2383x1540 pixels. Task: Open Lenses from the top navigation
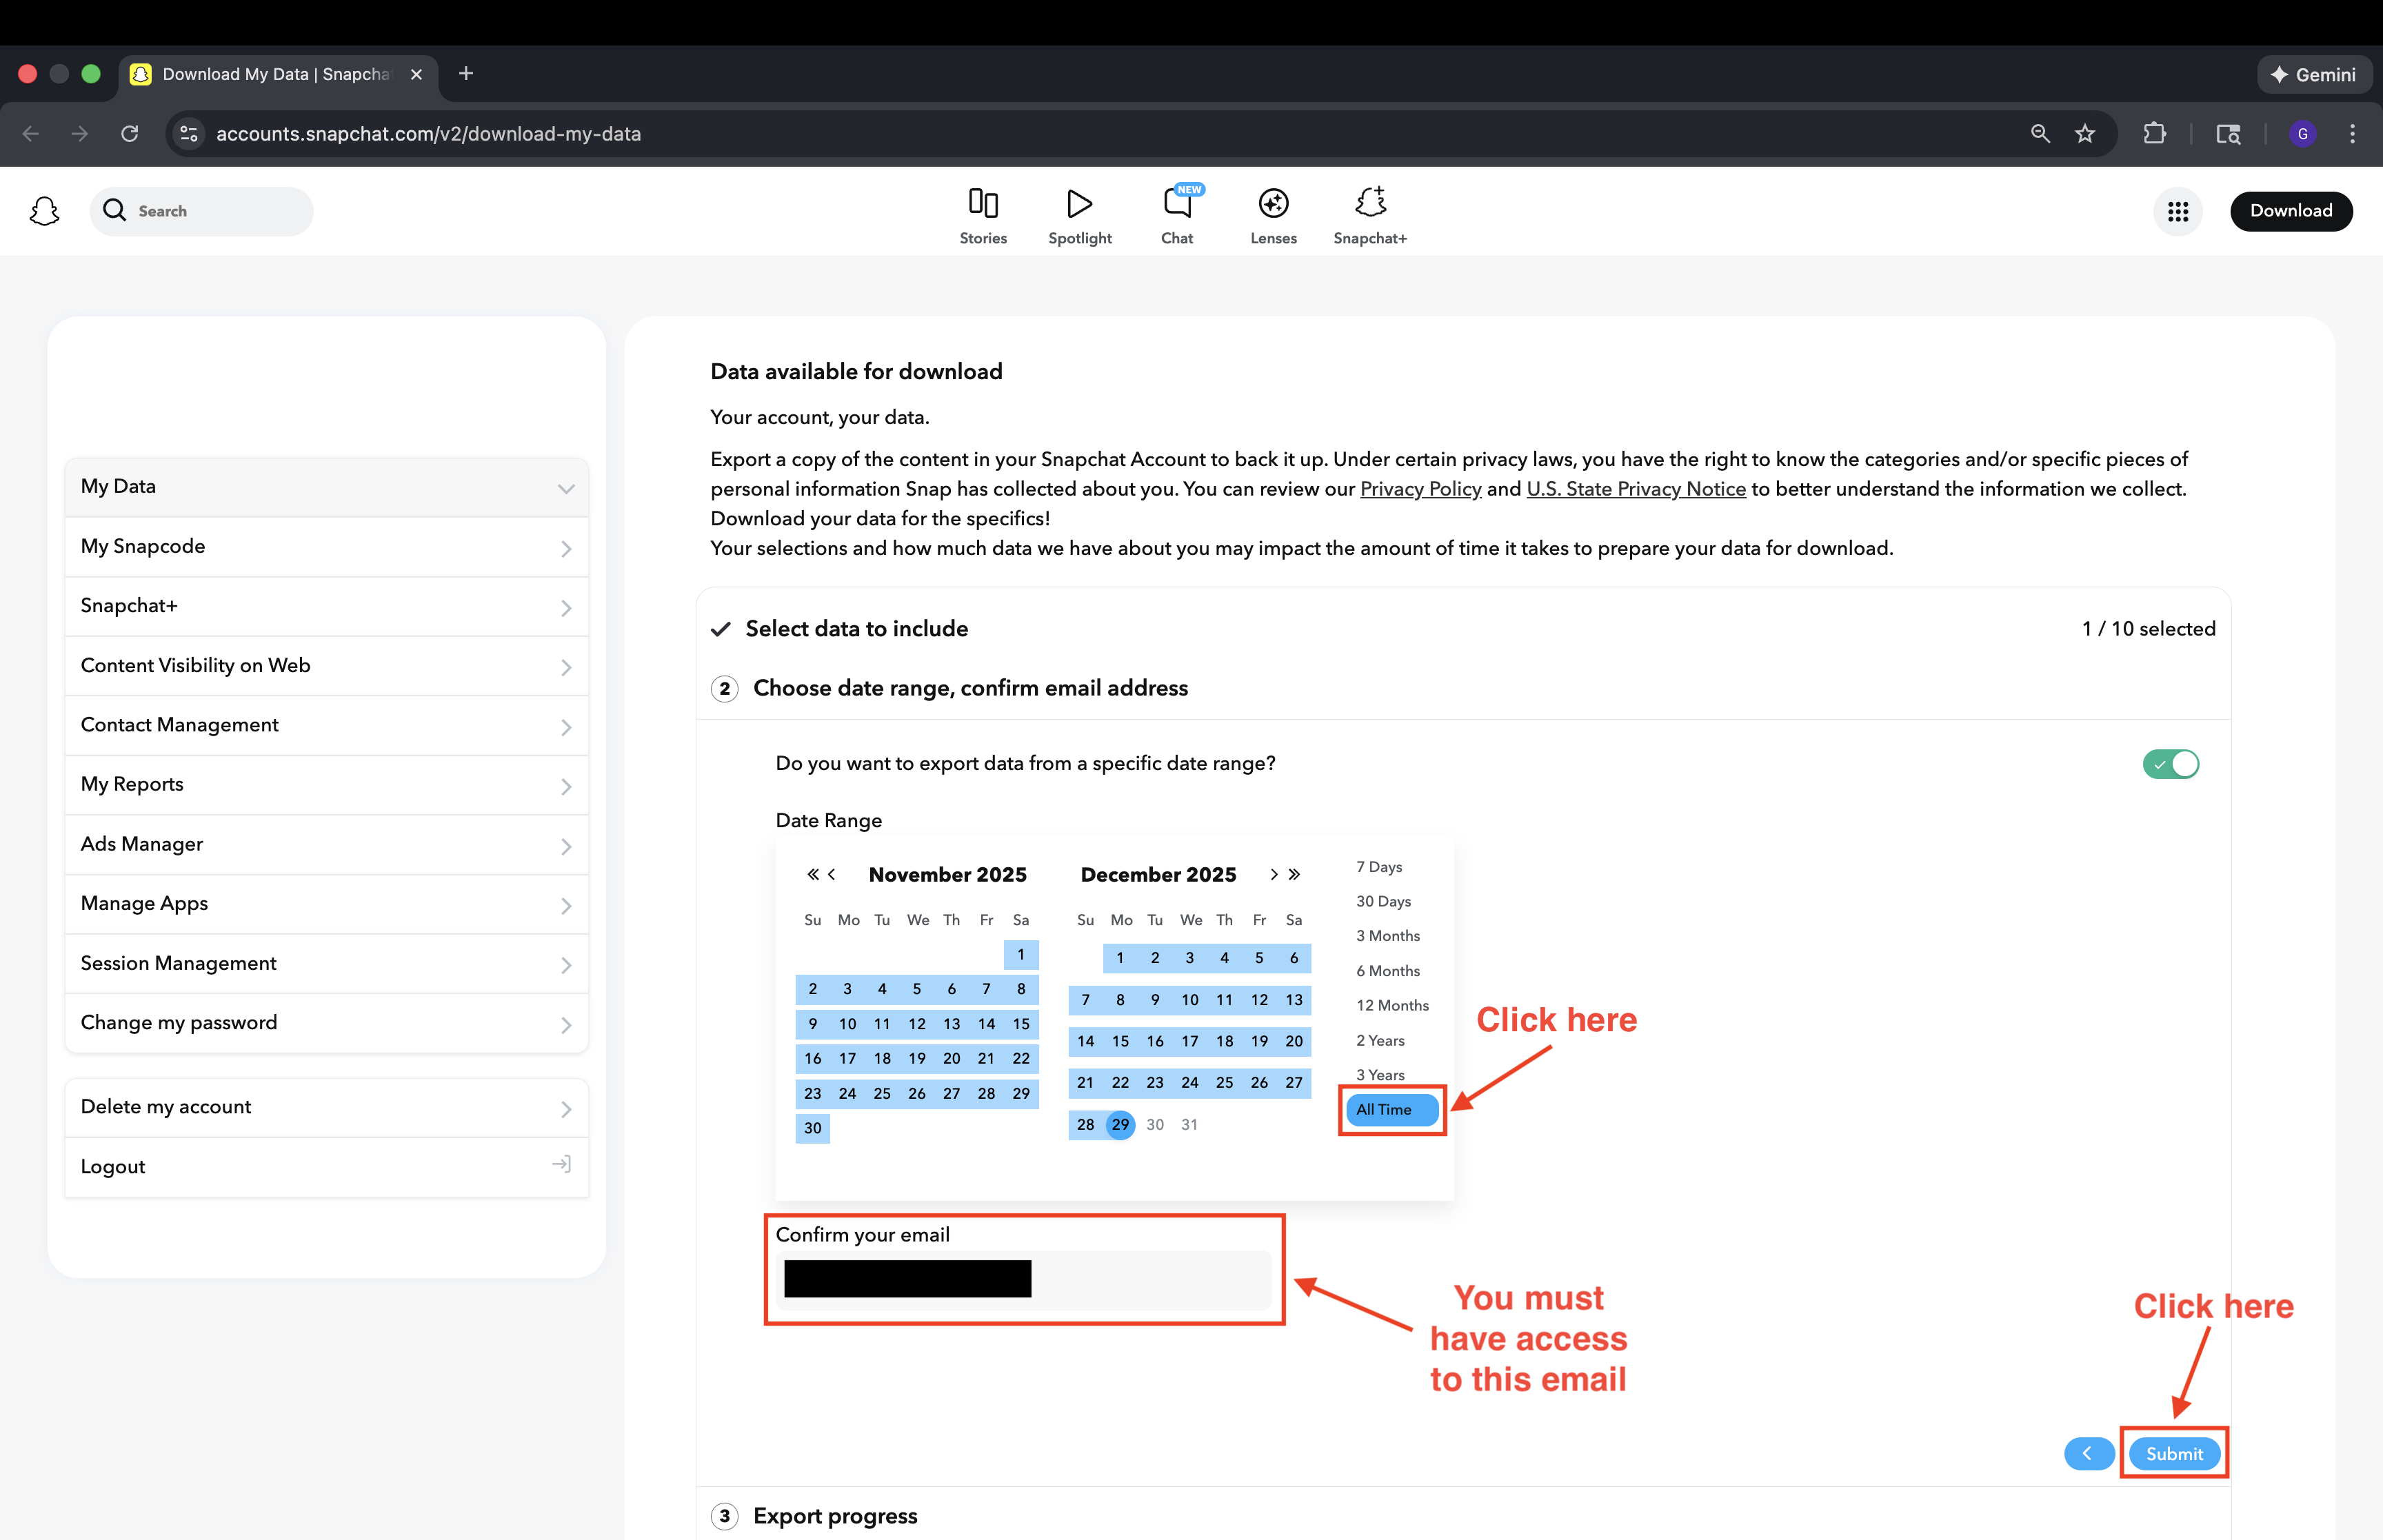tap(1273, 215)
